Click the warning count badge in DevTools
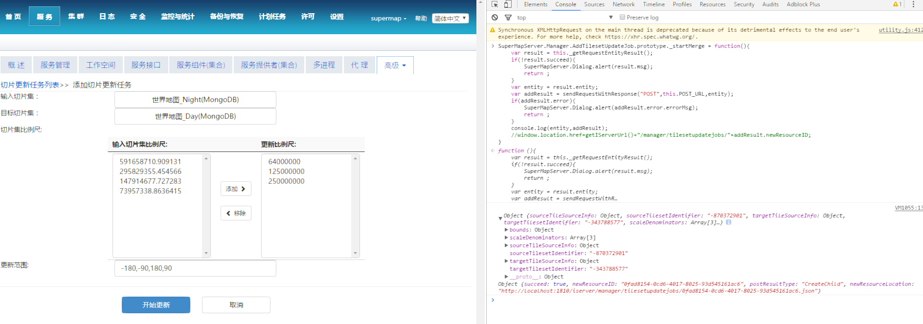923x324 pixels. coord(898,4)
